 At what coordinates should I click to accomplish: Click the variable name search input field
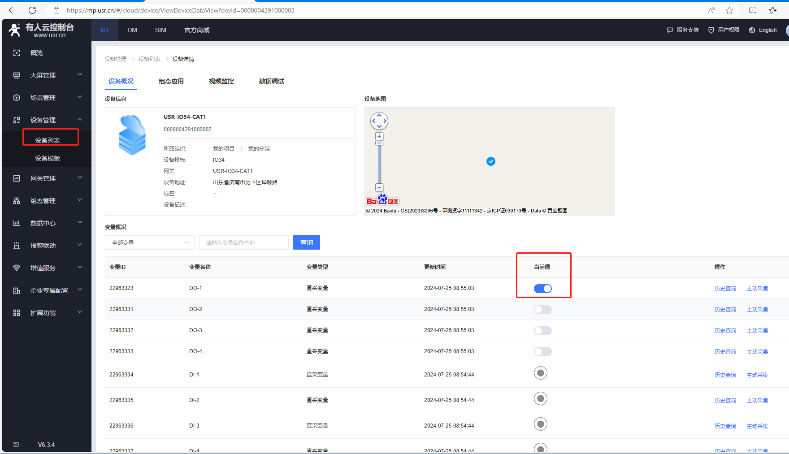click(244, 242)
